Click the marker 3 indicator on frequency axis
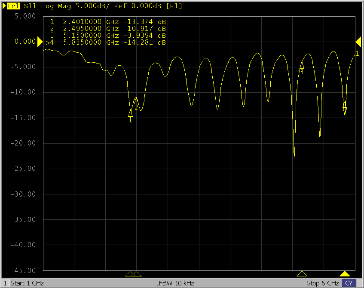The width and height of the screenshot is (364, 288). (x=302, y=274)
